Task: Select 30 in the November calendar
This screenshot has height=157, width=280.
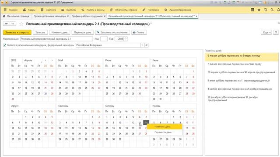Action: (x=180, y=139)
